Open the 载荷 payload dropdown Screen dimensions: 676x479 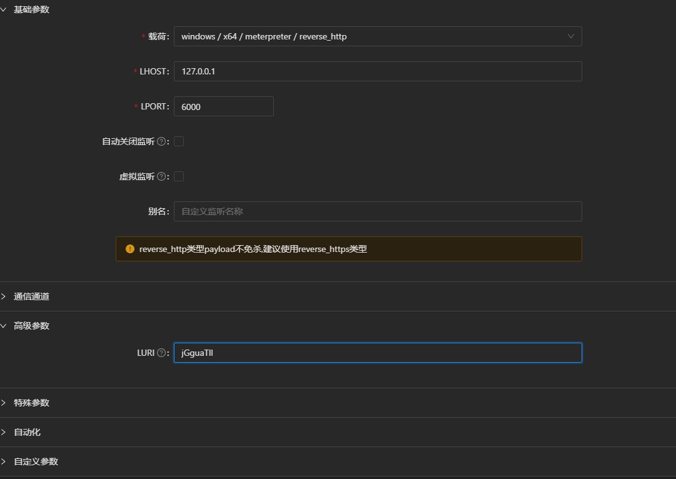pos(378,36)
